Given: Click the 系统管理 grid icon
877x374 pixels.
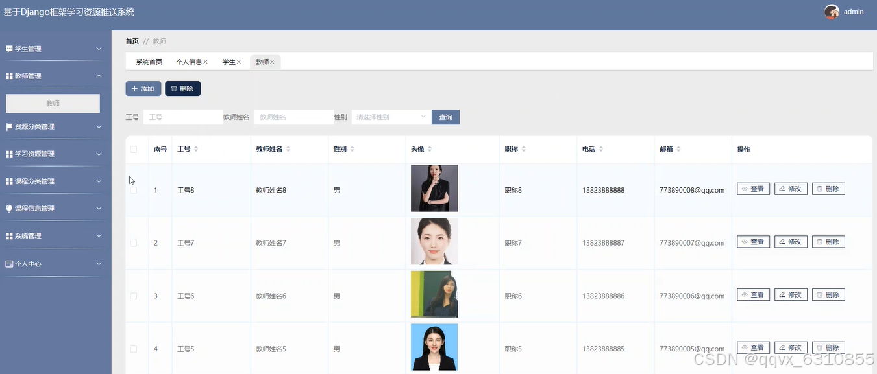Looking at the screenshot, I should point(9,235).
